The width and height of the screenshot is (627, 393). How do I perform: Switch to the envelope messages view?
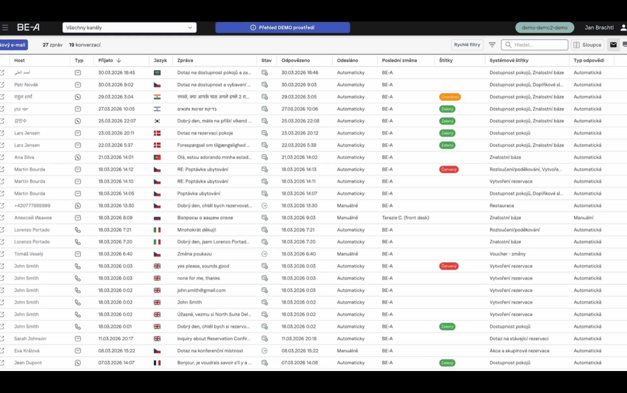click(613, 45)
